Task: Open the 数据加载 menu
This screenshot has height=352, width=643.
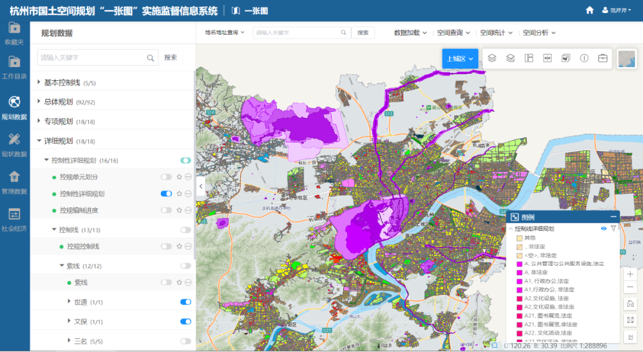Action: (x=410, y=33)
